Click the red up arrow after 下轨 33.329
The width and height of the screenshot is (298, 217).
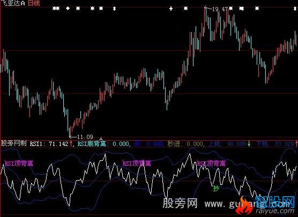(x=297, y=144)
